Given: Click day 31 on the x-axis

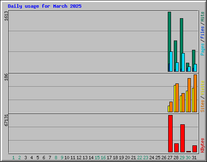Looking at the screenshot, I should point(194,158).
